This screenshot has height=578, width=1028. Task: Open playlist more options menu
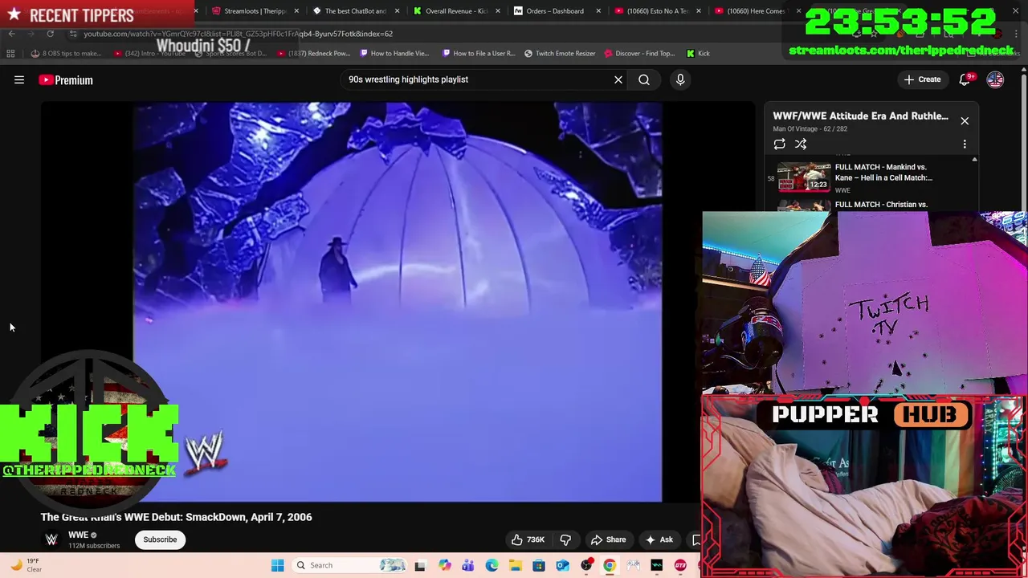[x=965, y=144]
